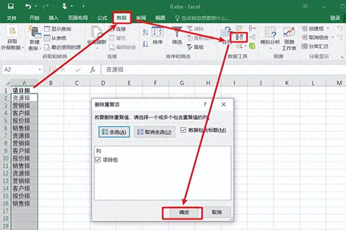The image size is (346, 230).
Task: Click the Consolidate icon in 数据工具
Action: [252, 28]
